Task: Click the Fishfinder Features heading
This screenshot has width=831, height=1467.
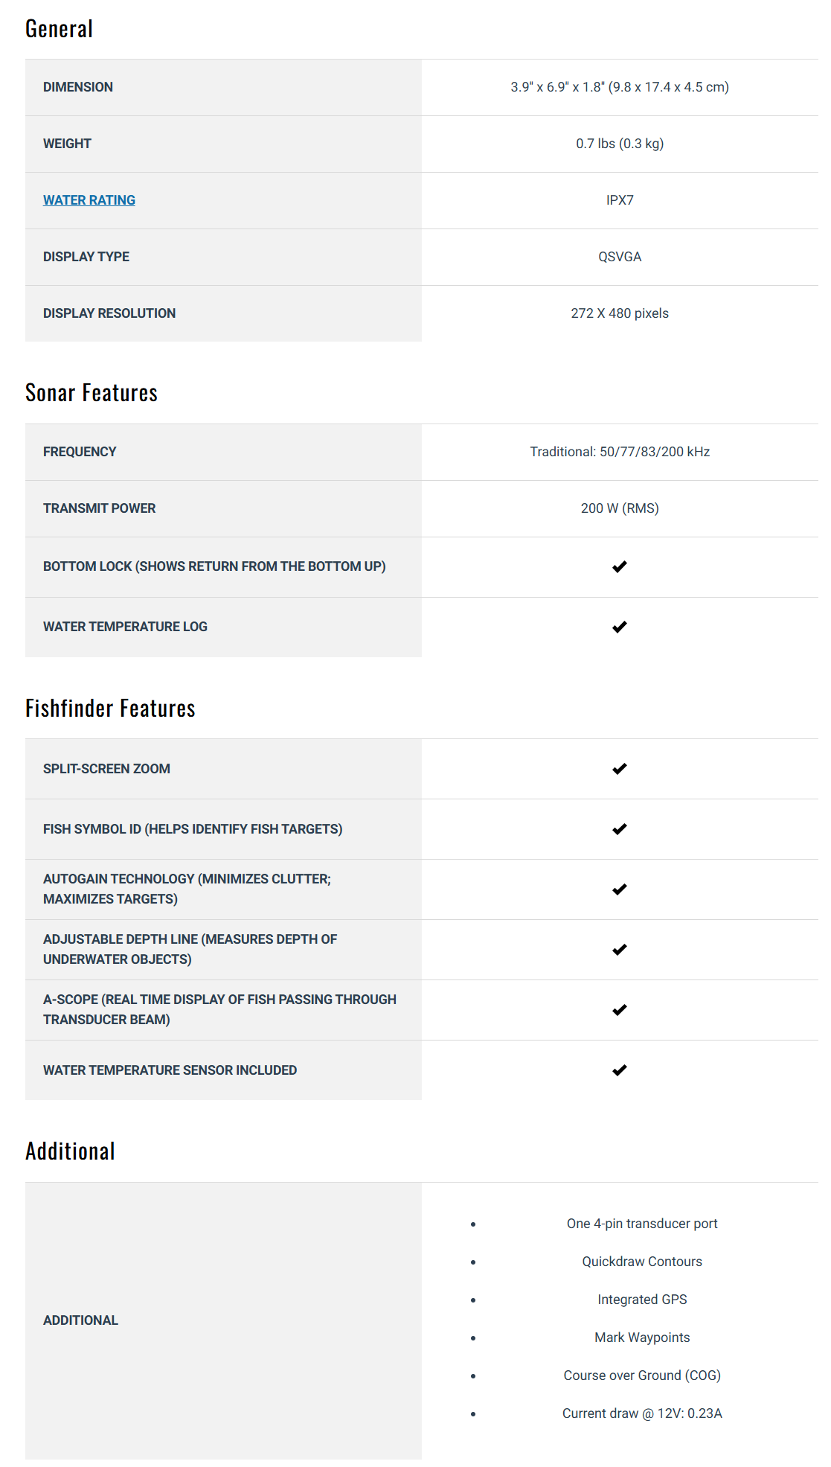Action: (110, 709)
